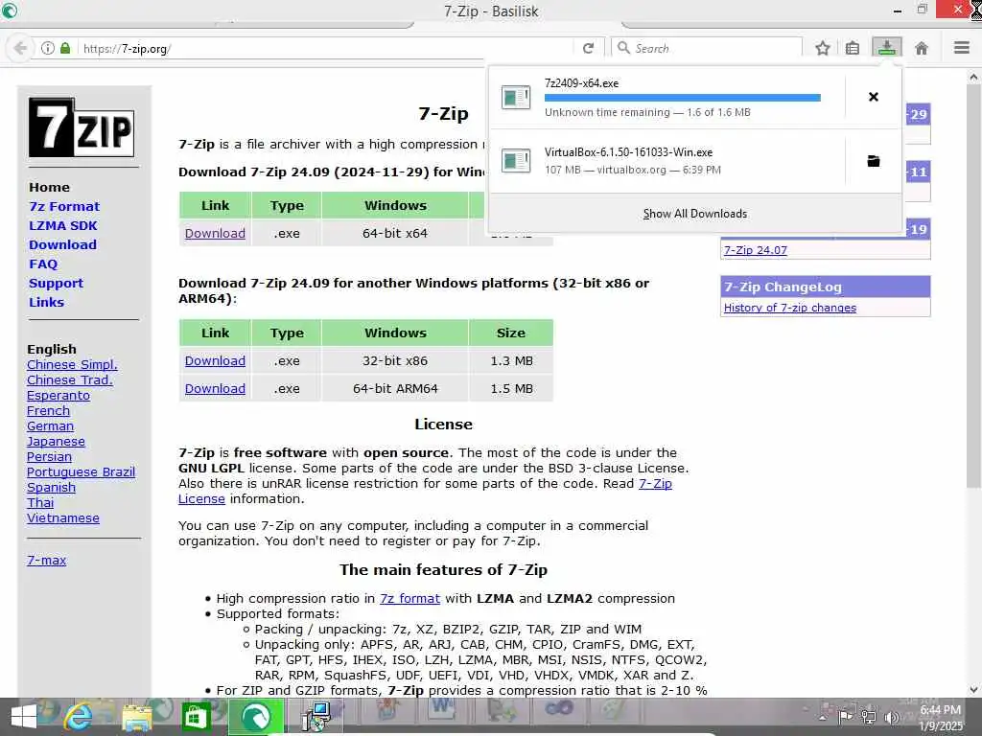
Task: Click the green padlock security icon
Action: [x=65, y=48]
